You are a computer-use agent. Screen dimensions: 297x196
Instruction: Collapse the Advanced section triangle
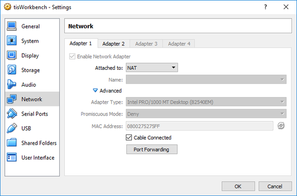pos(95,91)
